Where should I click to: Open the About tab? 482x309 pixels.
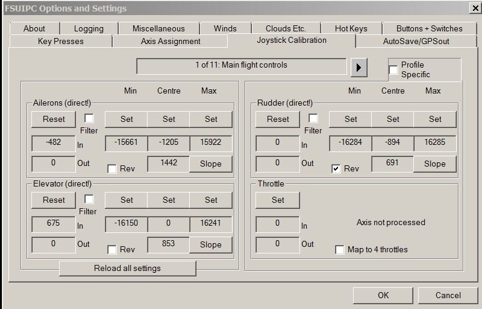tap(34, 28)
